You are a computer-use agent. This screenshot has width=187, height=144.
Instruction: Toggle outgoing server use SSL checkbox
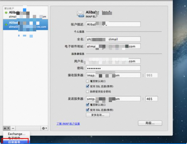click(x=87, y=110)
